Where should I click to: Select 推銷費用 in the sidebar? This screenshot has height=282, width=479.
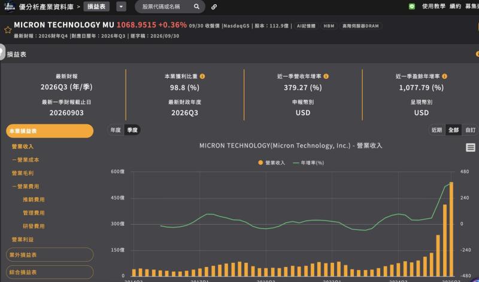click(34, 200)
